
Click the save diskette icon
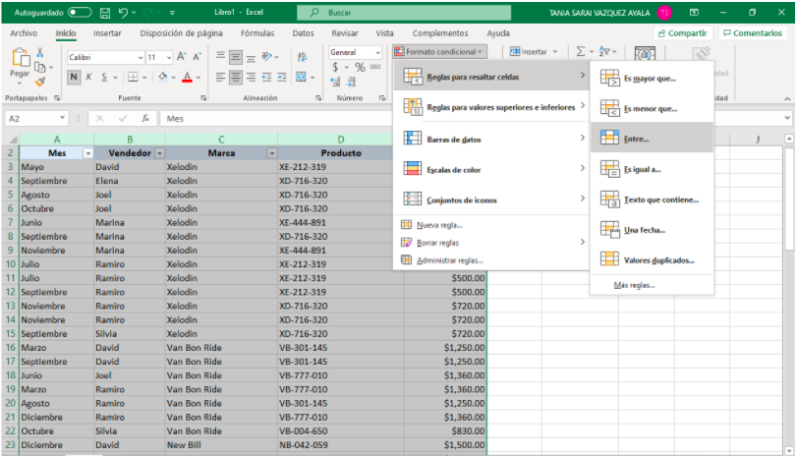pos(105,13)
